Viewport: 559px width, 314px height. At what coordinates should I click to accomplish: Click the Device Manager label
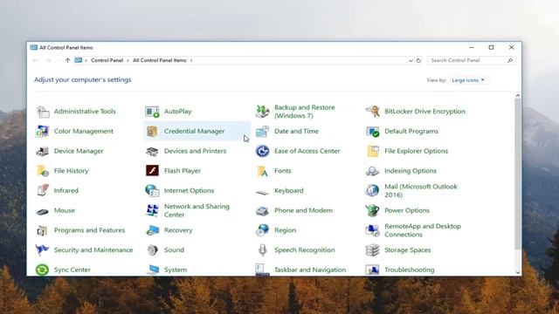[79, 151]
